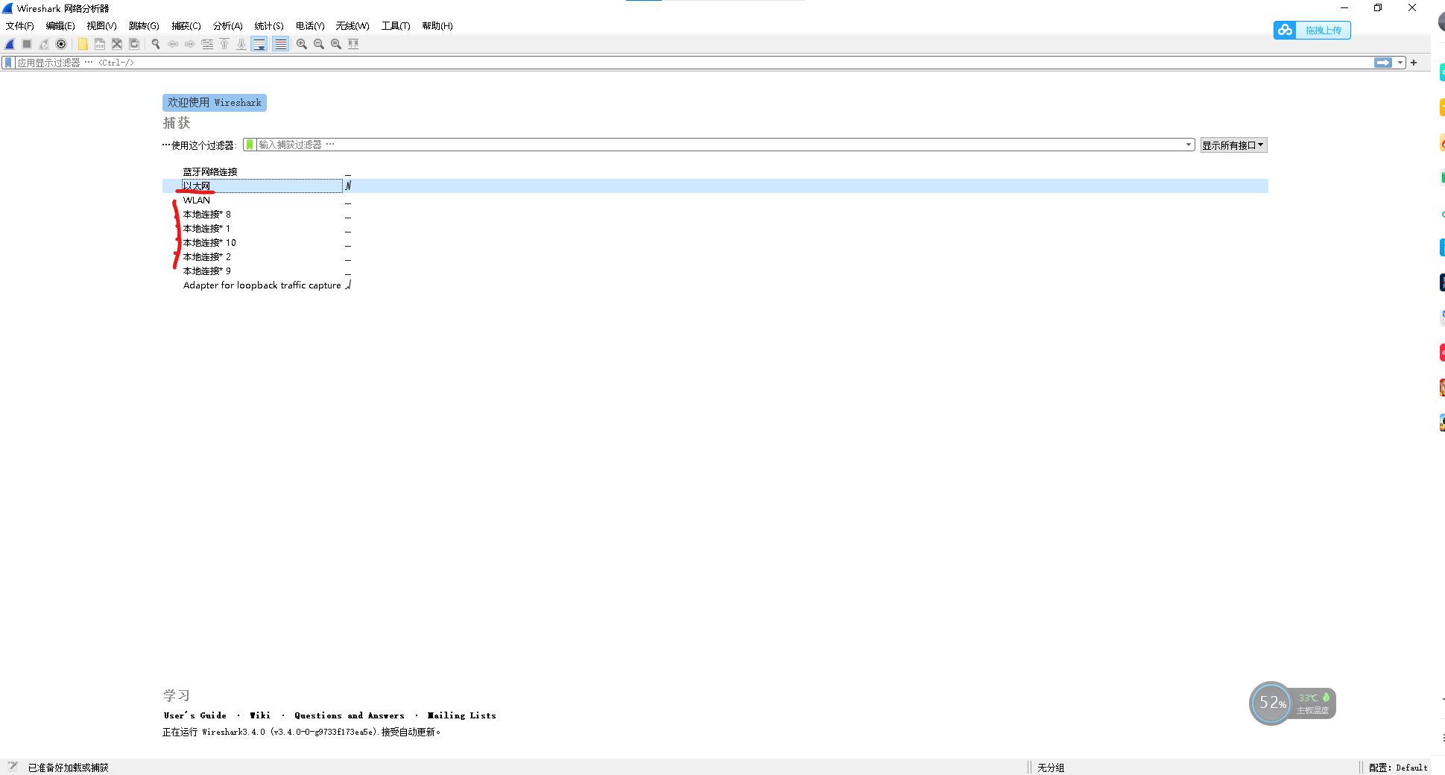This screenshot has height=775, width=1445.
Task: Click the save capture file icon
Action: pos(100,44)
